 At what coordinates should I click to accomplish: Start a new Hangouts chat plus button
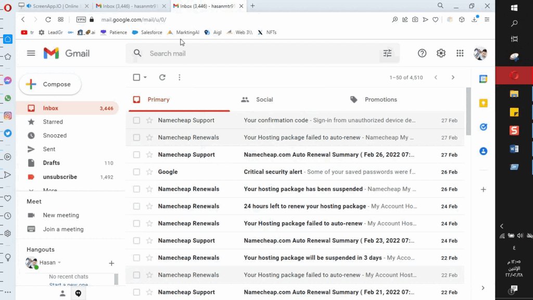[111, 263]
